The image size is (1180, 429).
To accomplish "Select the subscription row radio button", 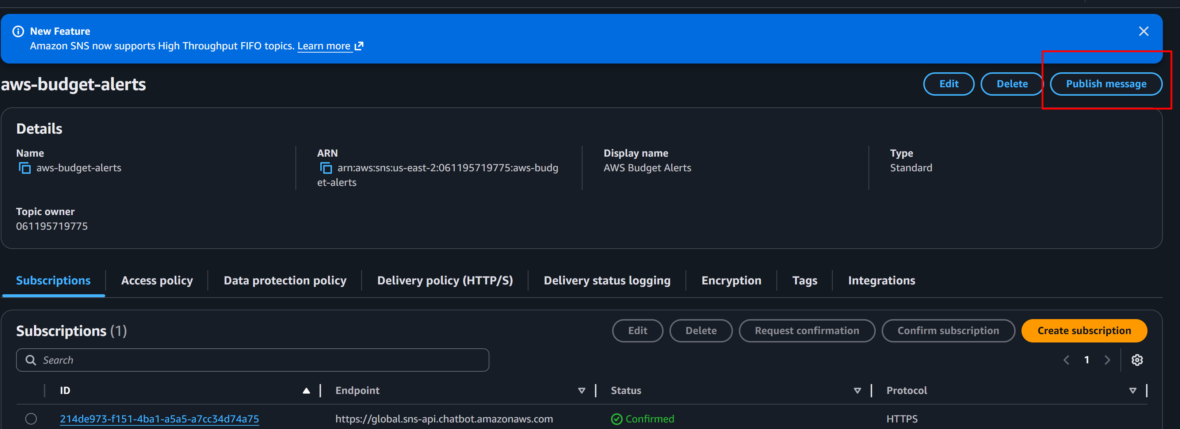I will (x=31, y=418).
